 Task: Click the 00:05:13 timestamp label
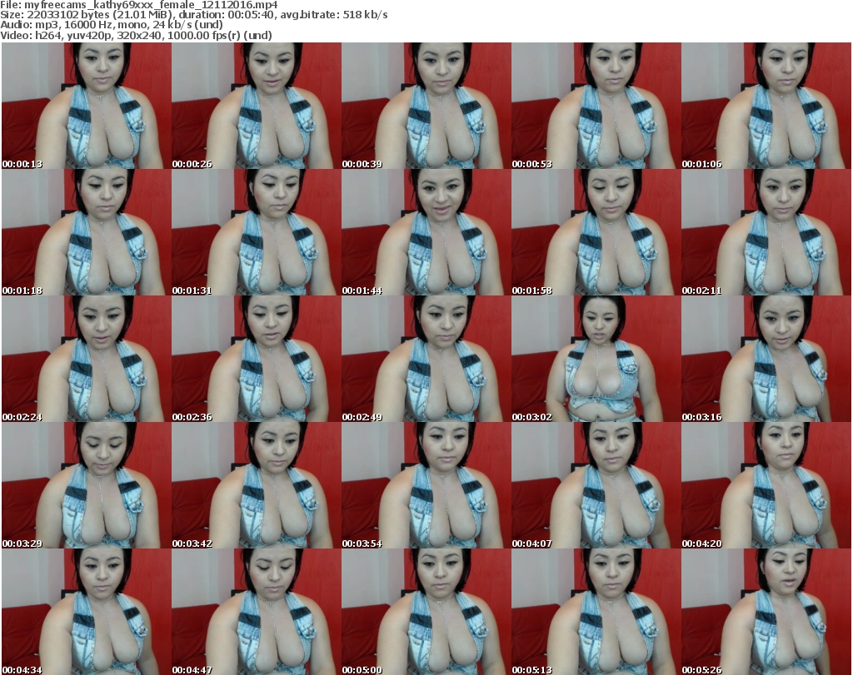[x=532, y=669]
